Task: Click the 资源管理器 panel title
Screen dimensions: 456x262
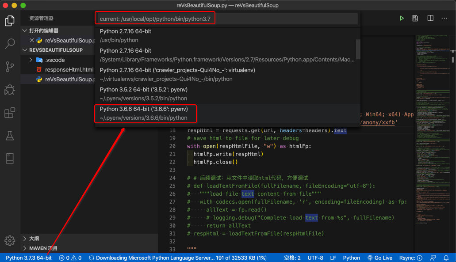Action: (x=41, y=18)
